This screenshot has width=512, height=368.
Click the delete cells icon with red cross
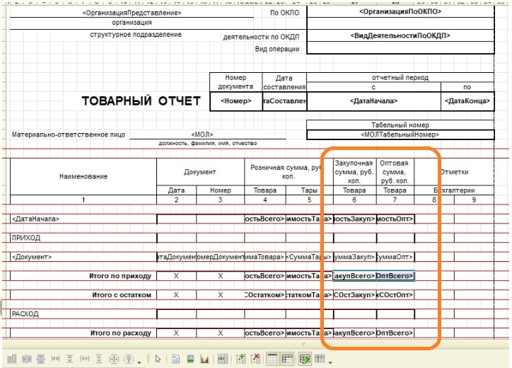255,359
